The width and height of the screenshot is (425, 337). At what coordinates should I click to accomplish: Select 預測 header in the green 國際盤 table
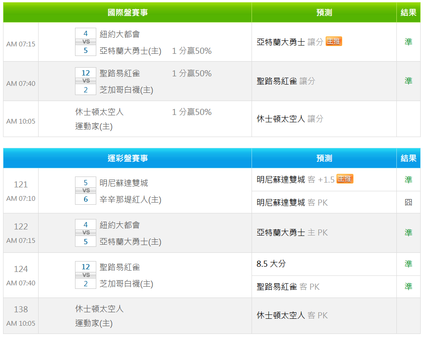pyautogui.click(x=324, y=13)
